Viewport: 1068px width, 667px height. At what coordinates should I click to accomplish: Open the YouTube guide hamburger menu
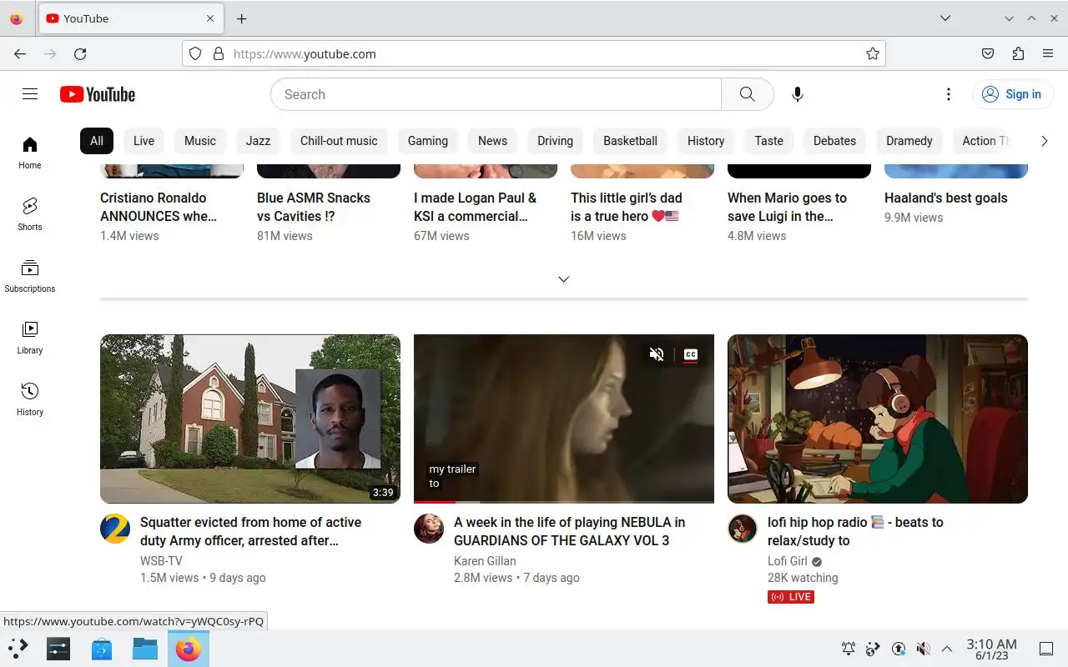30,94
